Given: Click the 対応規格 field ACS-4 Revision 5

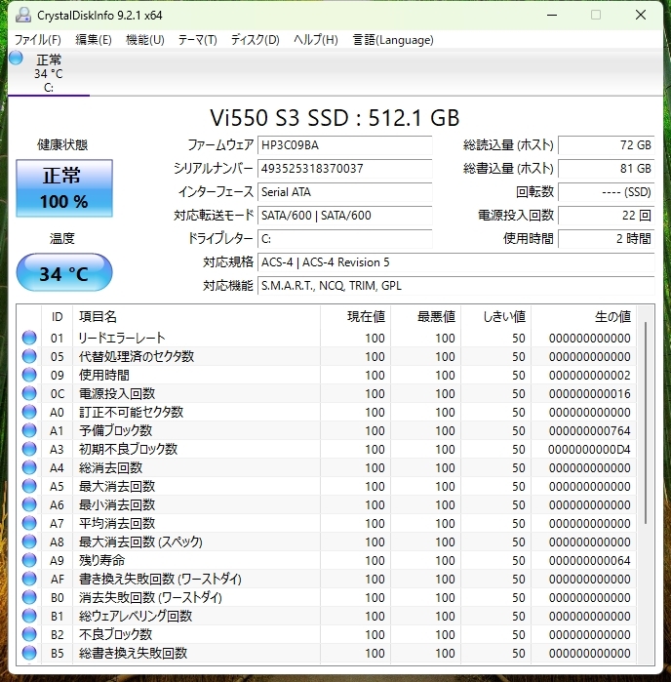Looking at the screenshot, I should (456, 262).
